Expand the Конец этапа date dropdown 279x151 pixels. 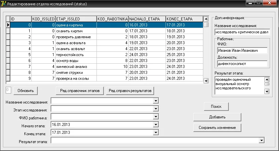(156, 132)
